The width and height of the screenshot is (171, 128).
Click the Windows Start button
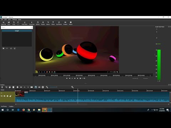pos(2,110)
